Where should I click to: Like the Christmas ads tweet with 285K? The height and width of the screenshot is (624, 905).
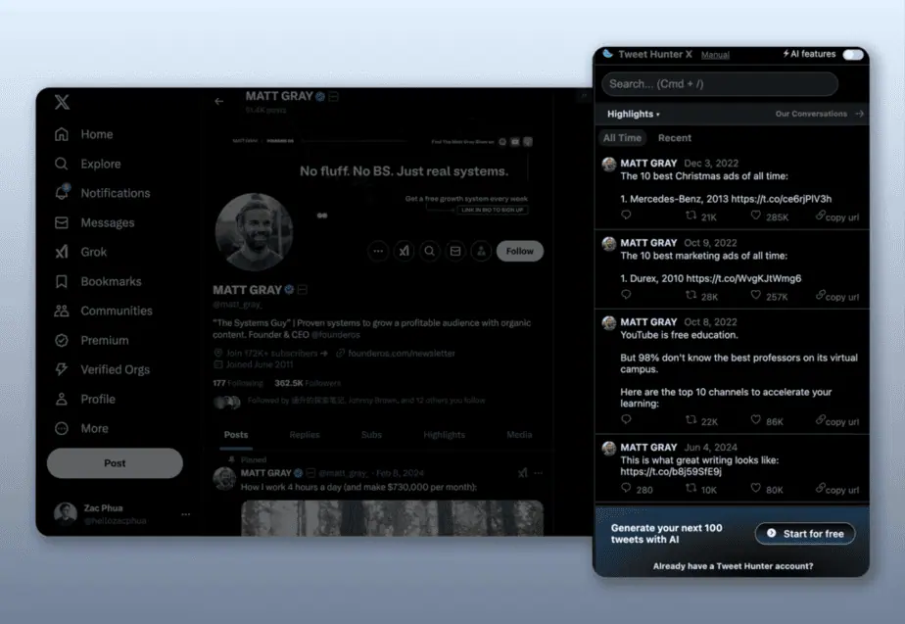[755, 216]
